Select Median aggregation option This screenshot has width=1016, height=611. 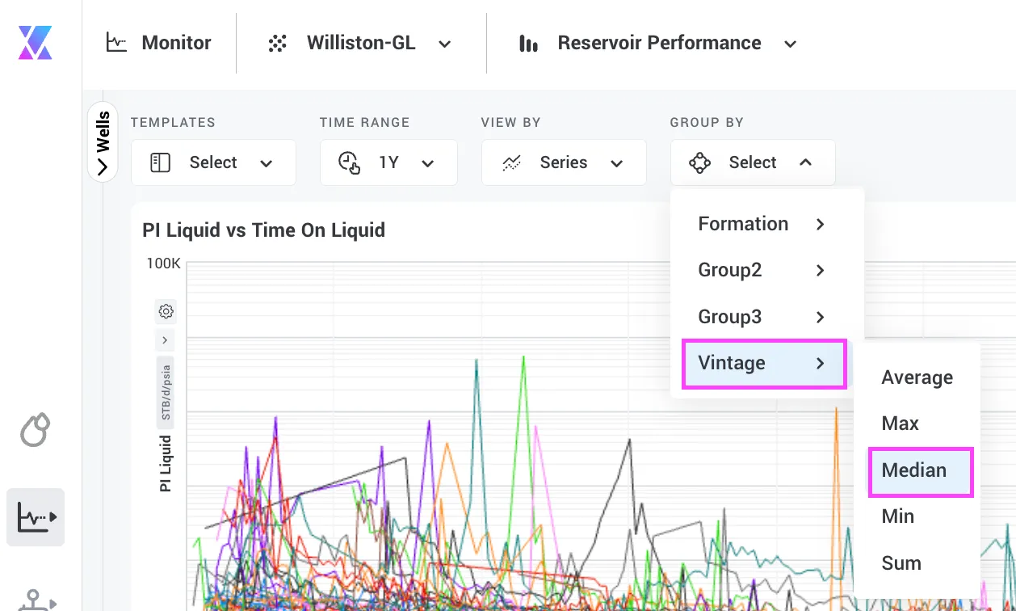(921, 471)
